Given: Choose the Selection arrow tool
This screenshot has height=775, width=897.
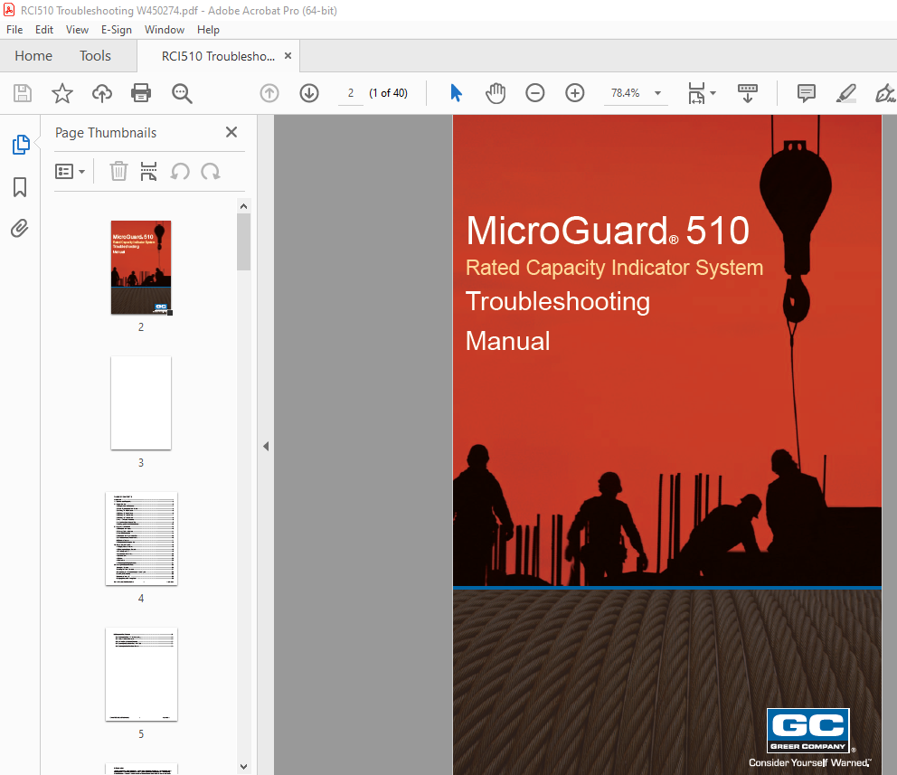Looking at the screenshot, I should pos(456,92).
